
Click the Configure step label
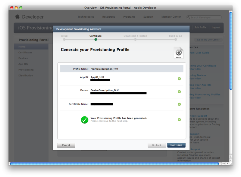[95, 36]
